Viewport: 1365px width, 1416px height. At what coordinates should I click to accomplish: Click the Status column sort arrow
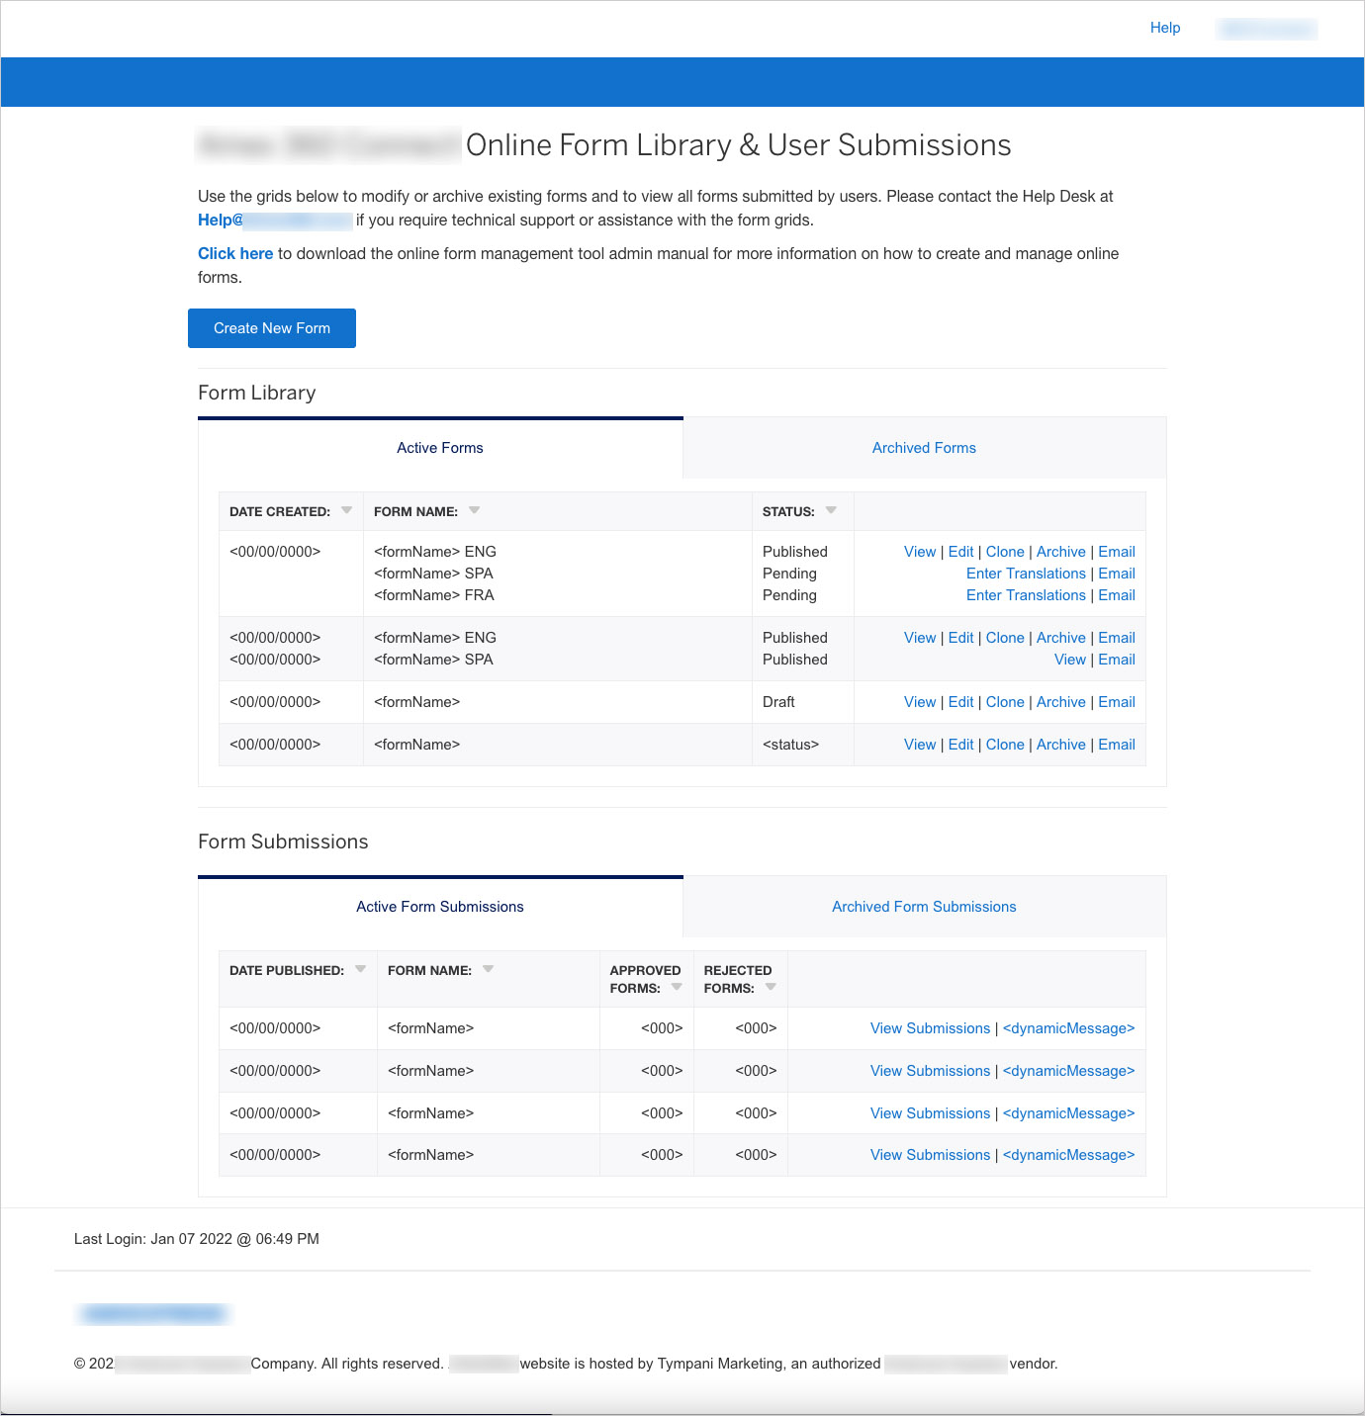tap(831, 510)
